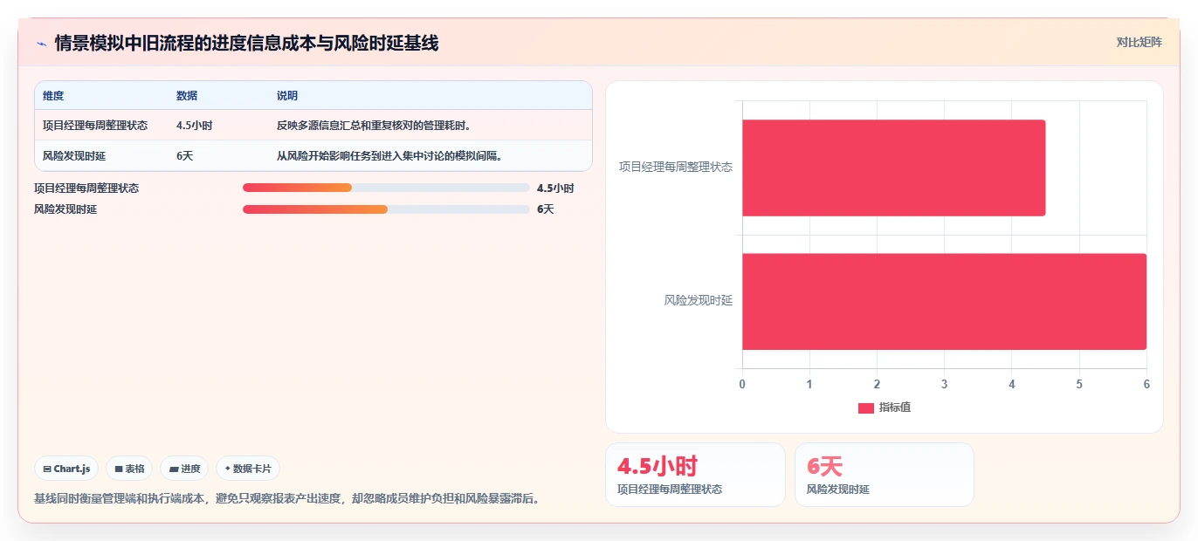The image size is (1198, 541).
Task: Click the 数据 column header
Action: (x=187, y=96)
